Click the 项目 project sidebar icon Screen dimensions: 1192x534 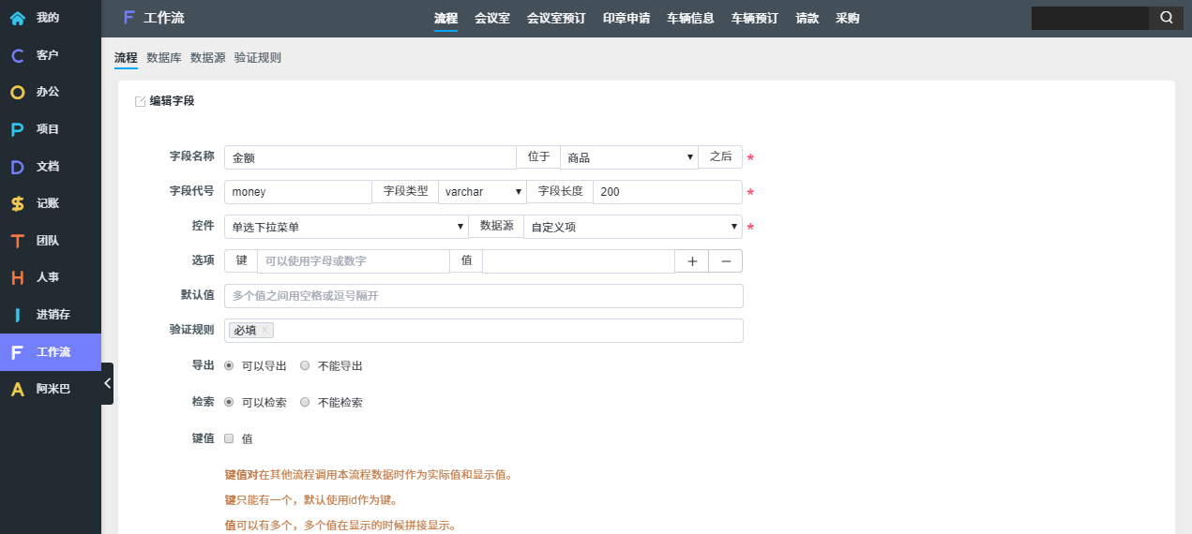18,129
